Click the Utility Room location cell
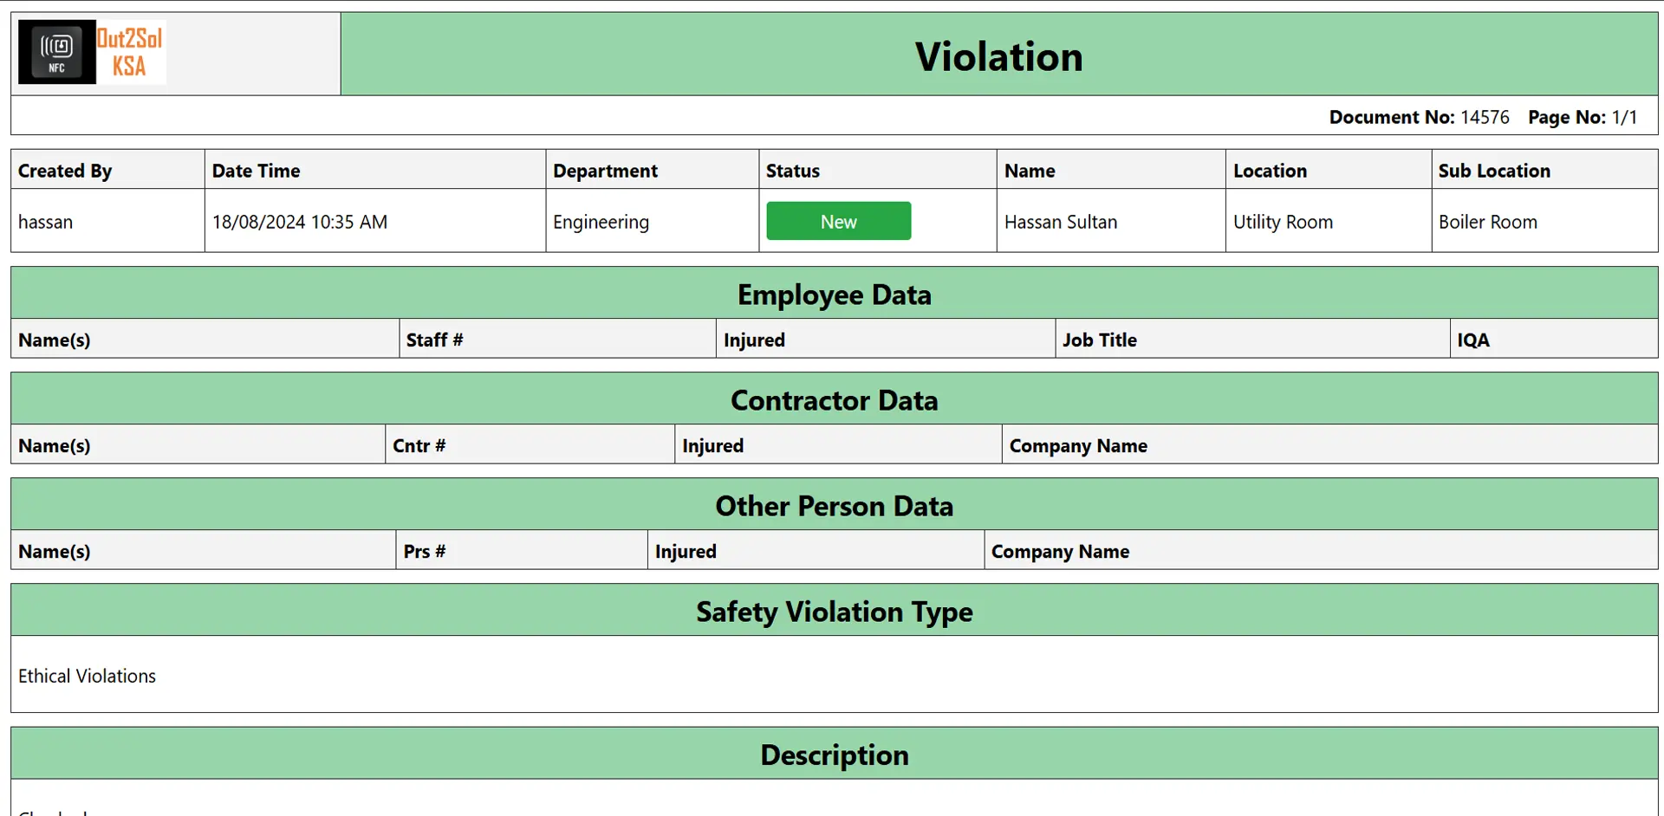Image resolution: width=1664 pixels, height=816 pixels. tap(1283, 222)
